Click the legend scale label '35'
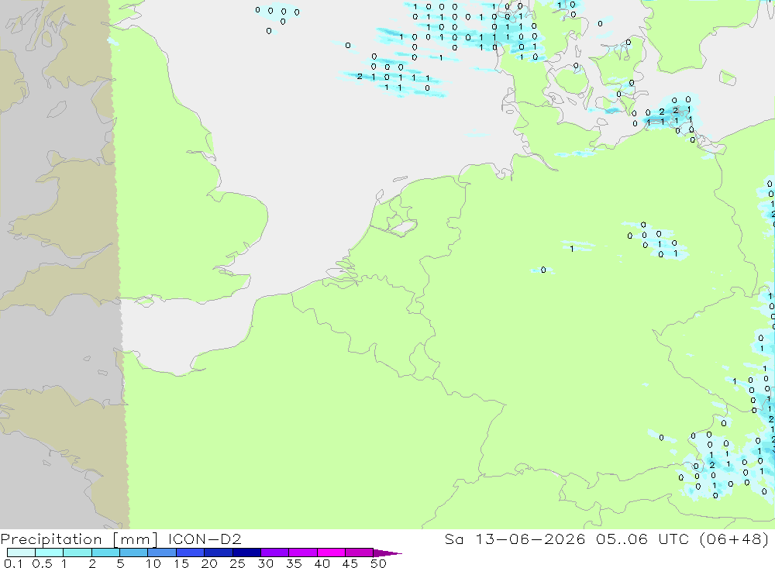 tap(294, 563)
